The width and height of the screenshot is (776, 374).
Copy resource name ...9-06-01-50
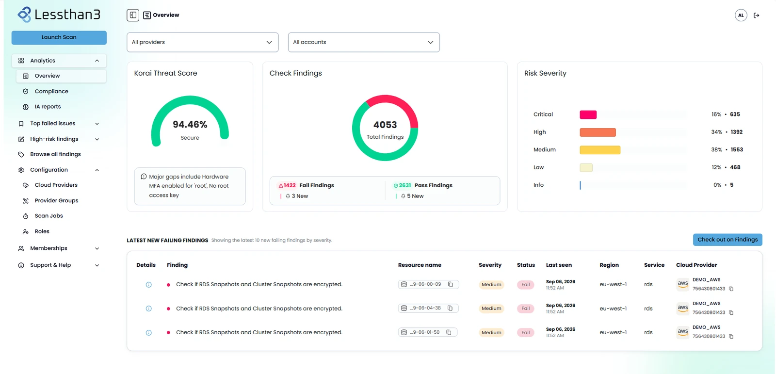click(449, 332)
